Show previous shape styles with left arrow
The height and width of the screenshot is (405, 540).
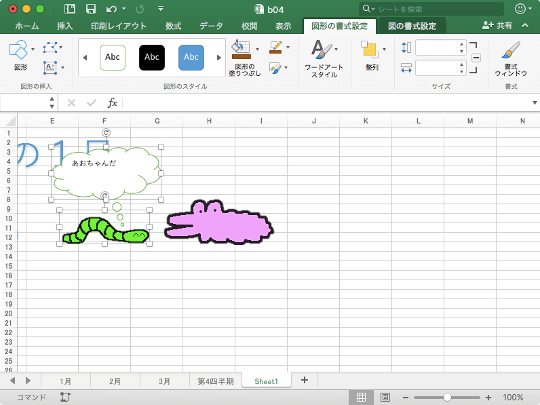[85, 58]
